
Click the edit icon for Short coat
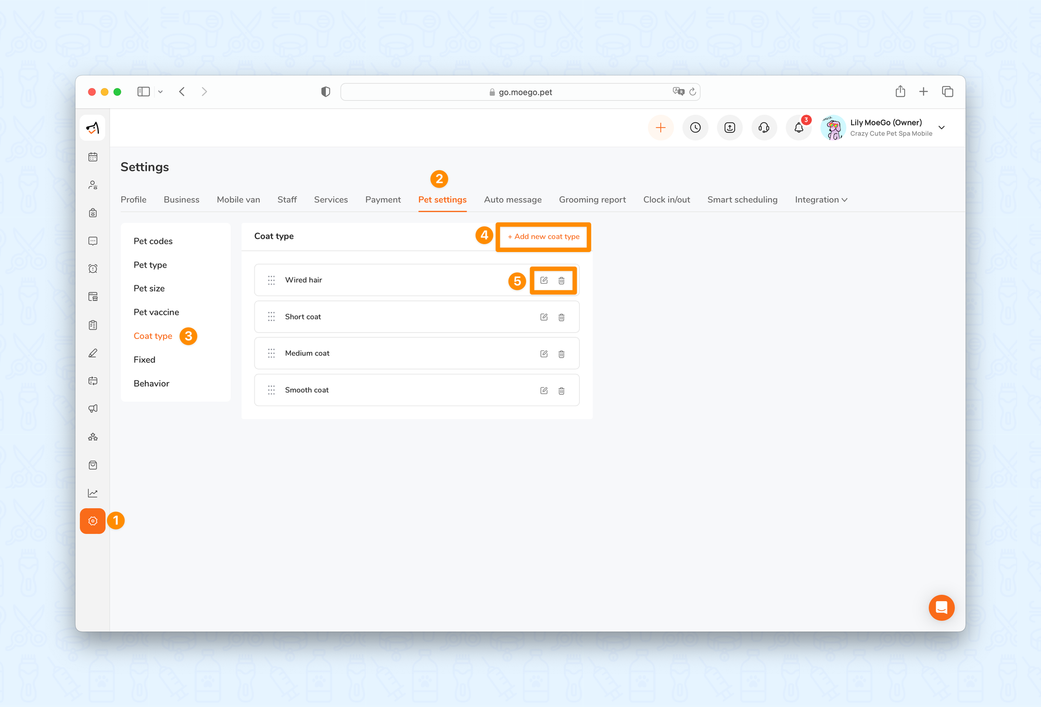[x=544, y=317]
